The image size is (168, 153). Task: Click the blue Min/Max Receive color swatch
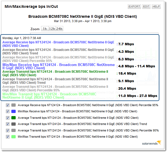coord(14,112)
